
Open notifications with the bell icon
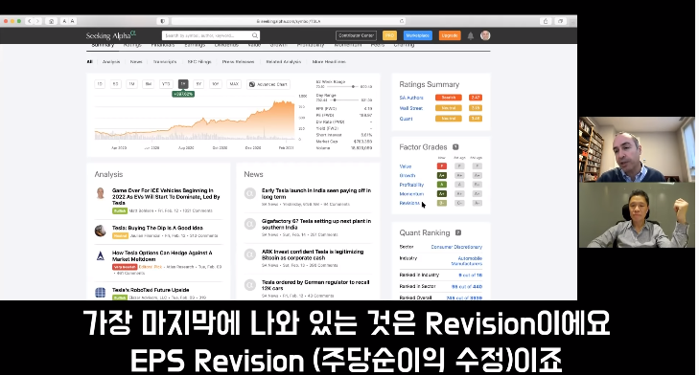click(470, 35)
